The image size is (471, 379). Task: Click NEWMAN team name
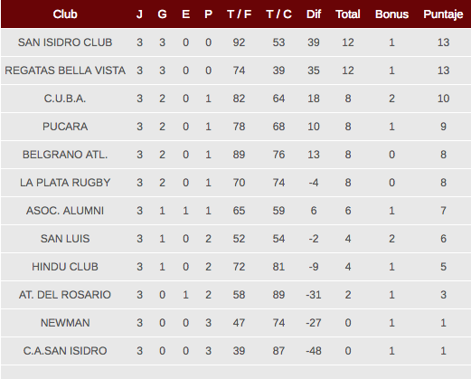[x=65, y=323]
